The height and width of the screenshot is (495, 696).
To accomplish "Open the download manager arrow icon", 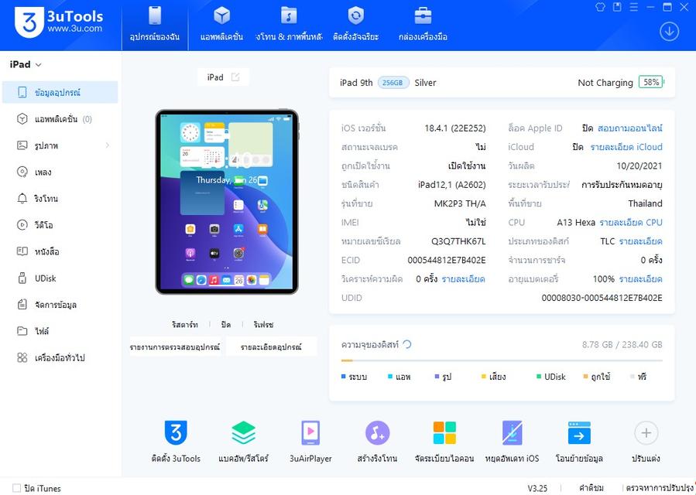I will (669, 32).
